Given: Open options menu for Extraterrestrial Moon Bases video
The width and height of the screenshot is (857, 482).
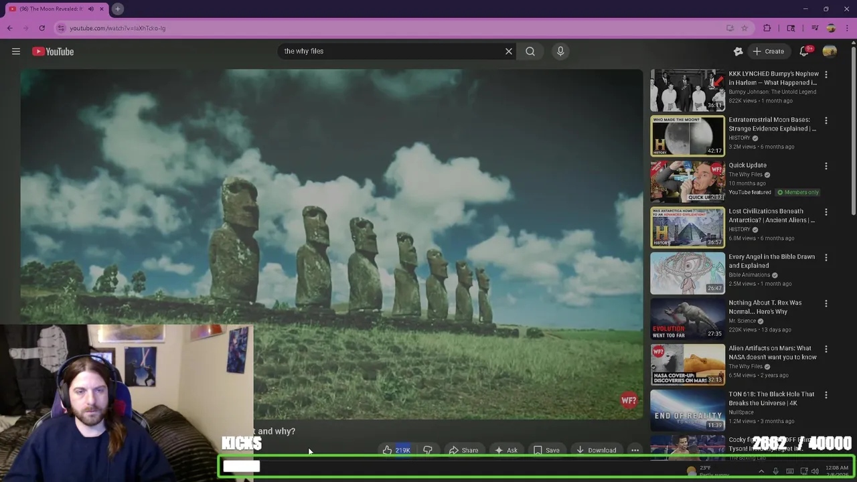Looking at the screenshot, I should (x=826, y=120).
